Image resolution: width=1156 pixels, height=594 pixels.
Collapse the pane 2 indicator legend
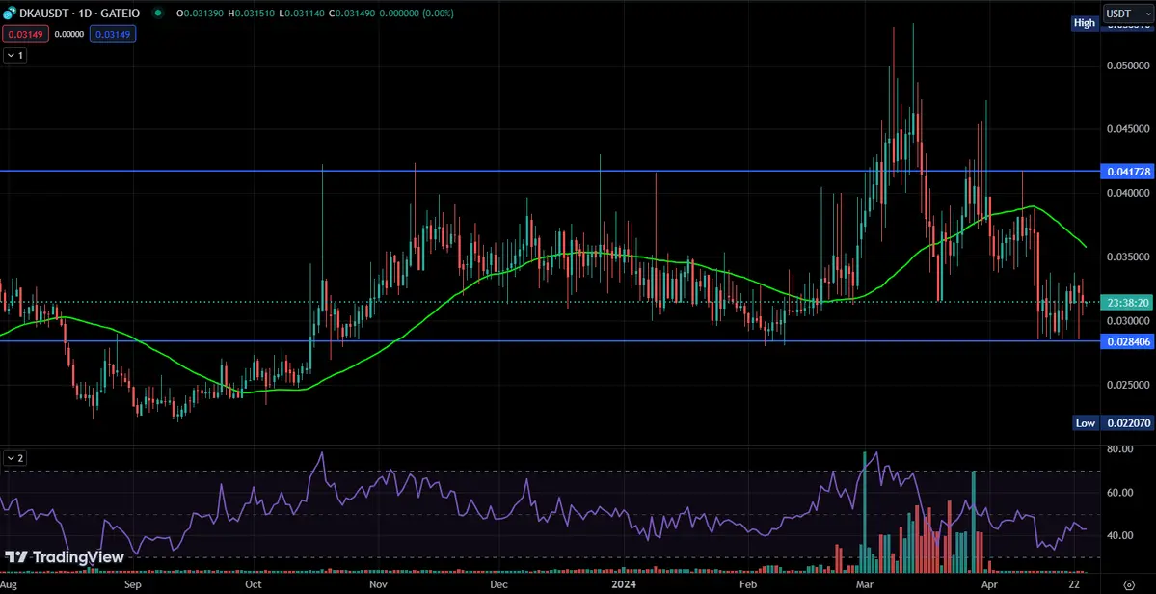tap(15, 458)
